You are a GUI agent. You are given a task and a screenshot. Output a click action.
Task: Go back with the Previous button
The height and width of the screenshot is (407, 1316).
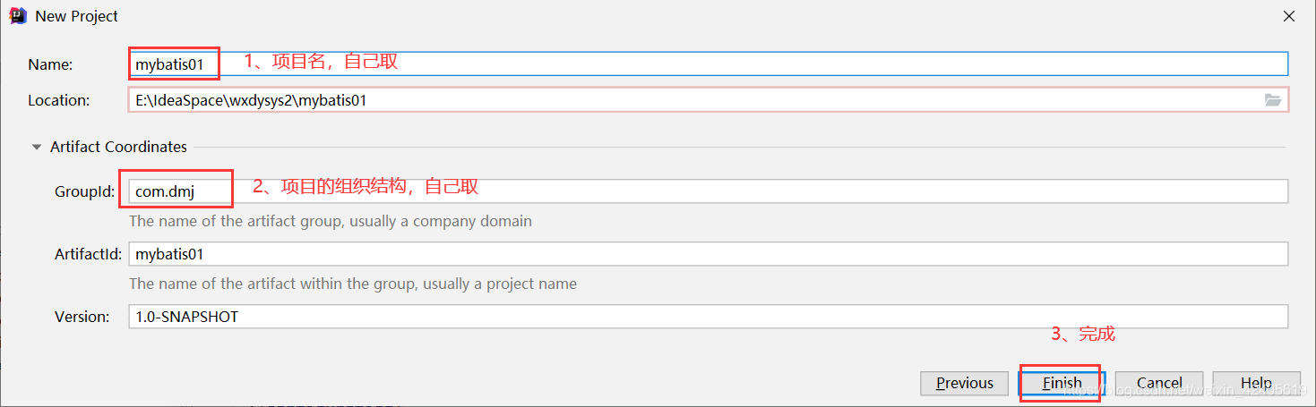(965, 383)
